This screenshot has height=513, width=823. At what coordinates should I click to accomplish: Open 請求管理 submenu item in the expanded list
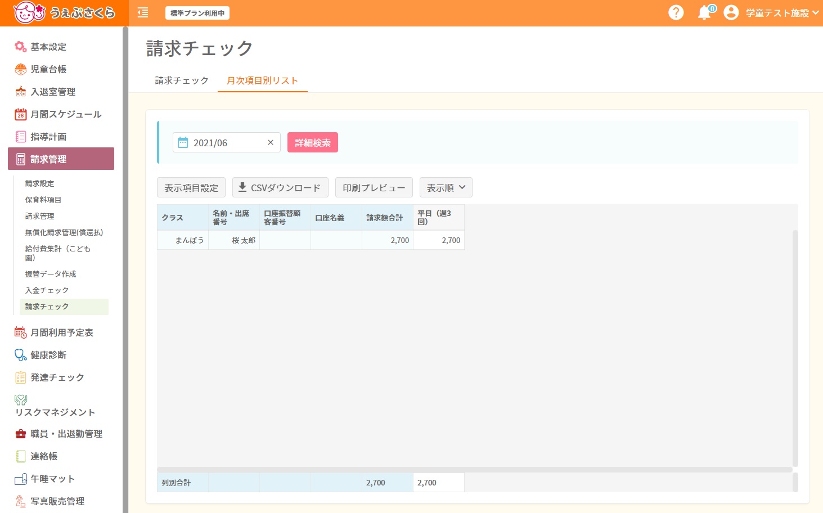click(40, 216)
